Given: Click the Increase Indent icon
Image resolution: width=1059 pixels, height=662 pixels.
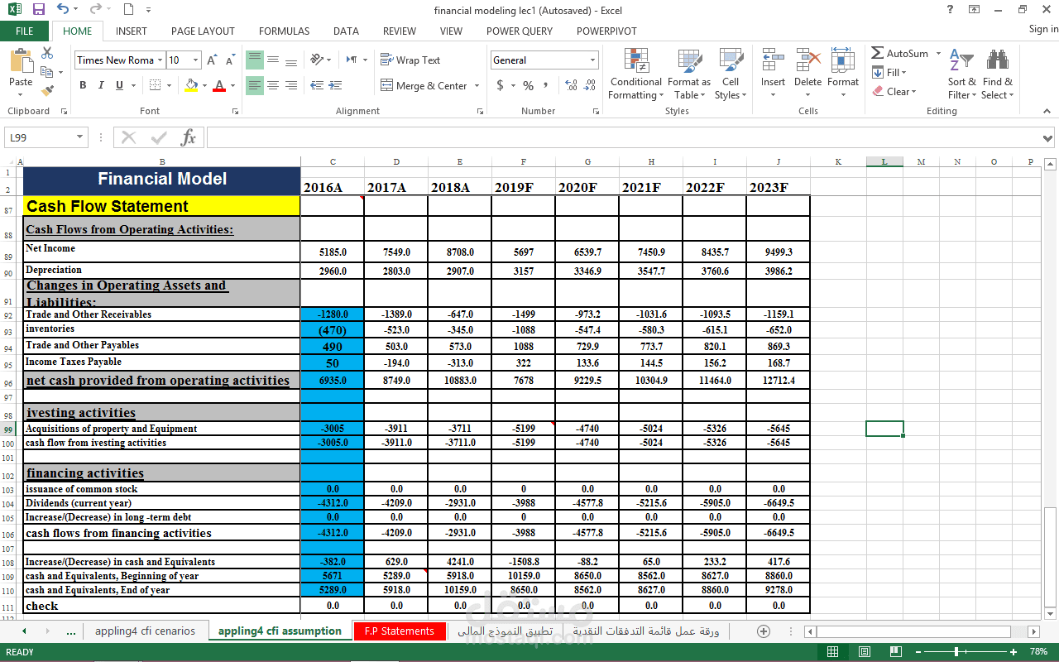Looking at the screenshot, I should point(335,85).
